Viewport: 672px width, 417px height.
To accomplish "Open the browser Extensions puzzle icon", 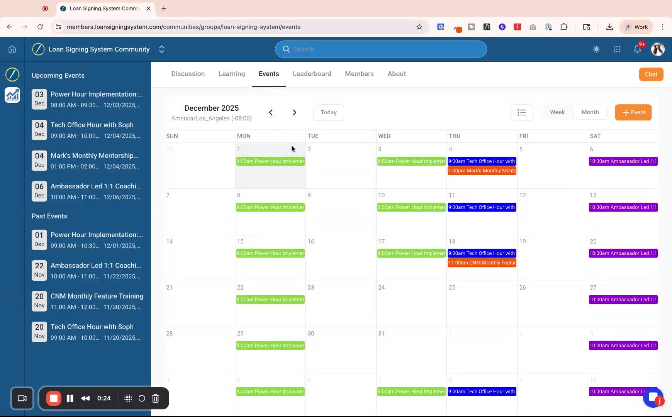I will tap(564, 27).
